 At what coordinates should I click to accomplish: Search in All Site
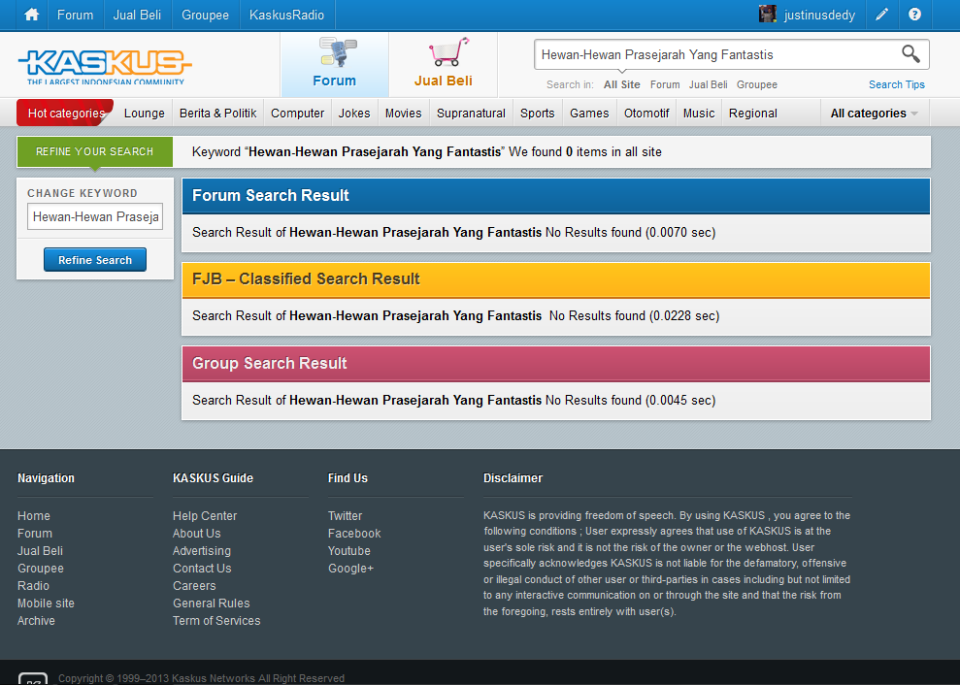(621, 84)
